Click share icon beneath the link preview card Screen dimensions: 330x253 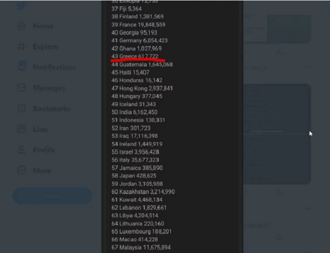pyautogui.click(x=279, y=52)
